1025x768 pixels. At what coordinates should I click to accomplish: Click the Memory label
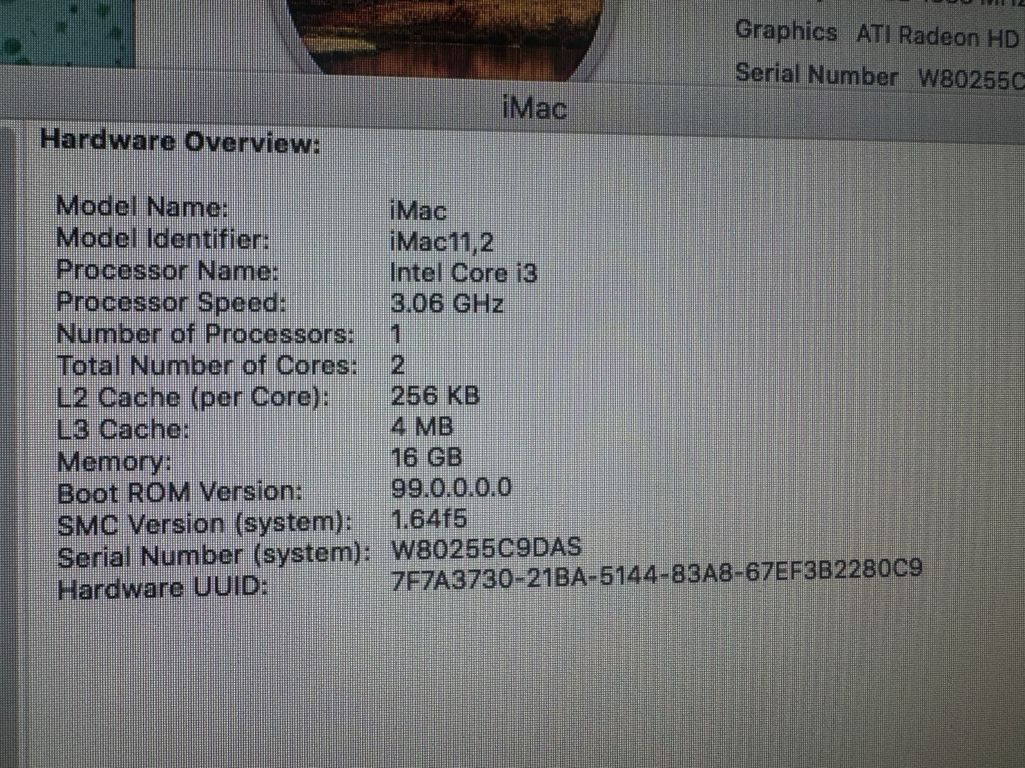(x=114, y=461)
